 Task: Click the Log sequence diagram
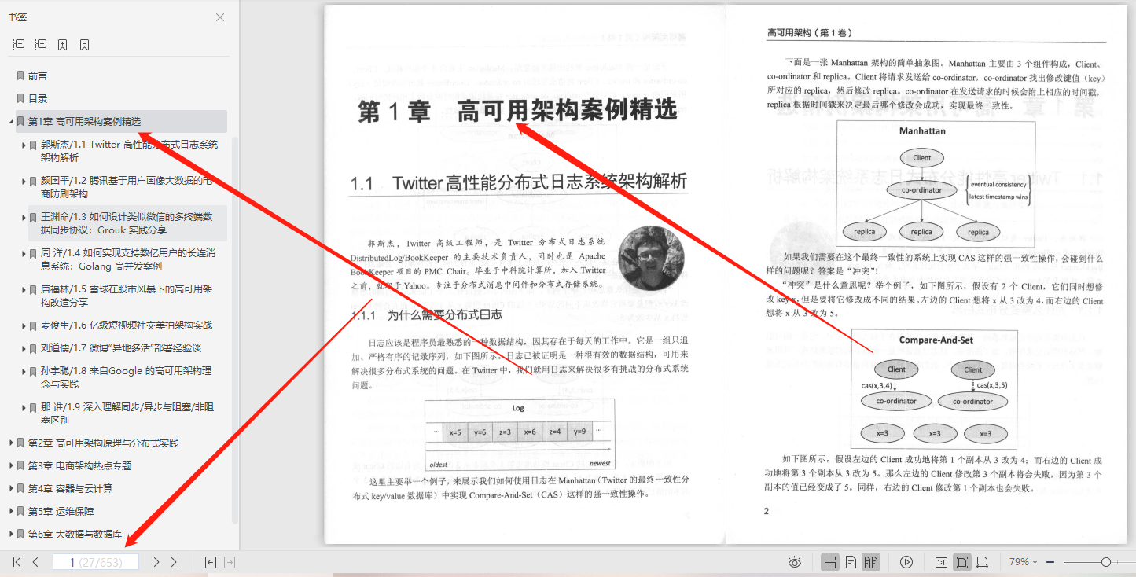point(518,436)
